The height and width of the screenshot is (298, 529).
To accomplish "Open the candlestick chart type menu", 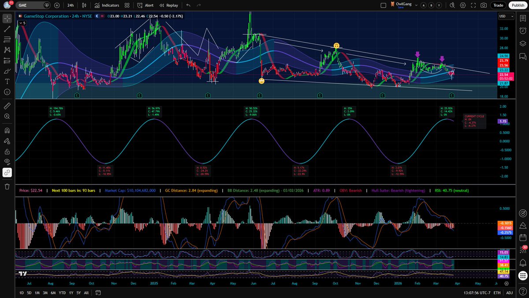I will tap(84, 5).
